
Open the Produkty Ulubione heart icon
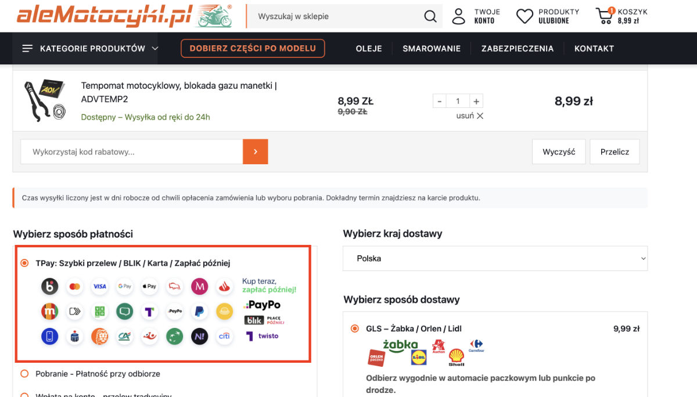point(524,16)
